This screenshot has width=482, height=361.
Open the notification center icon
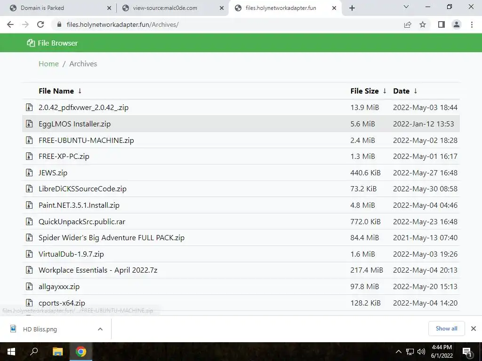pos(467,352)
